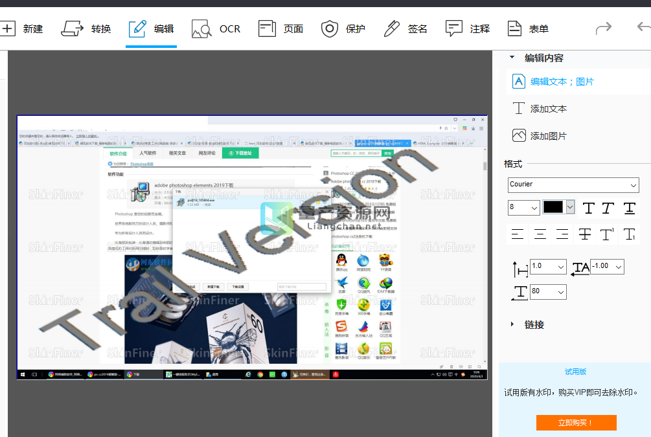Open the 注释 (Comment) tab
This screenshot has height=437, width=651.
click(468, 28)
